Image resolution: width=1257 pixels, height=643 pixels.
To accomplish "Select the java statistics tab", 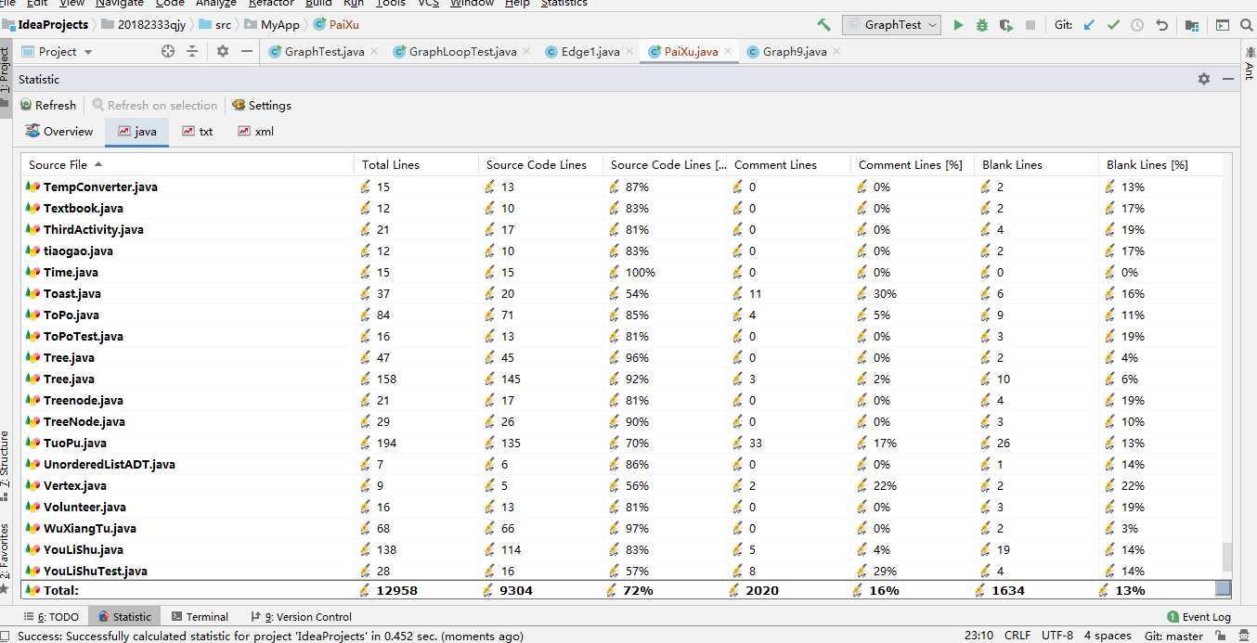I will (136, 131).
